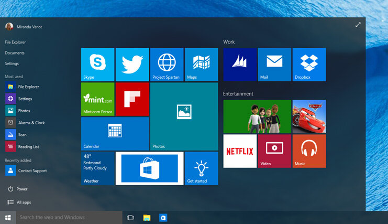
Task: Select Alarms & Clock in Most used
Action: [31, 123]
